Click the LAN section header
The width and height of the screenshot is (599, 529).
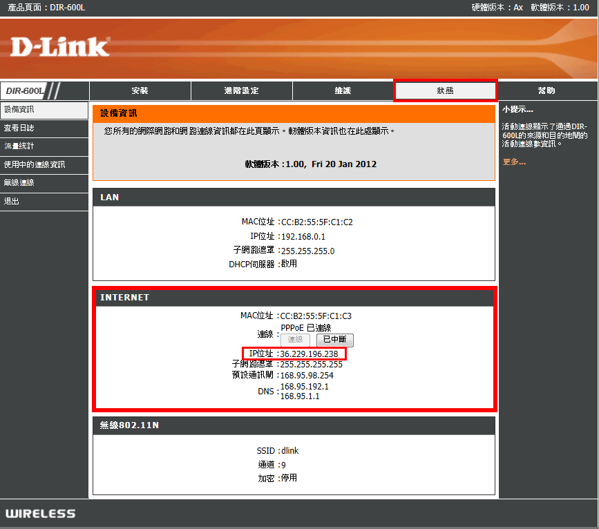pos(294,198)
